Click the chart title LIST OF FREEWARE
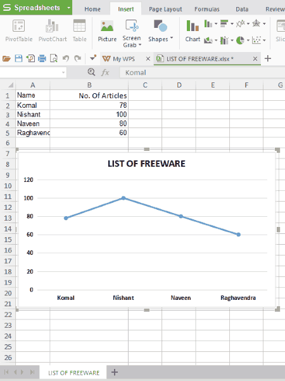 146,164
